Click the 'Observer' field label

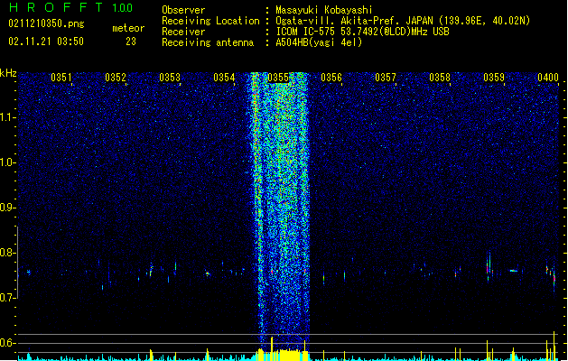pyautogui.click(x=183, y=10)
